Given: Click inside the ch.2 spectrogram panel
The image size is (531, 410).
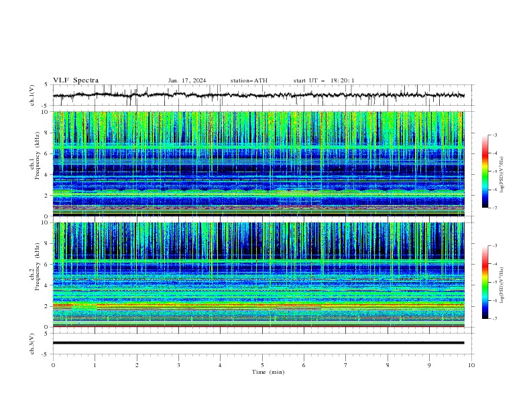Looking at the screenshot, I should [258, 275].
